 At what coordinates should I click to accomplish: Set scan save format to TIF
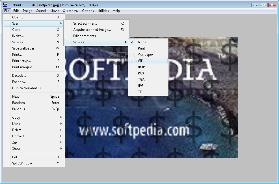coord(148,92)
